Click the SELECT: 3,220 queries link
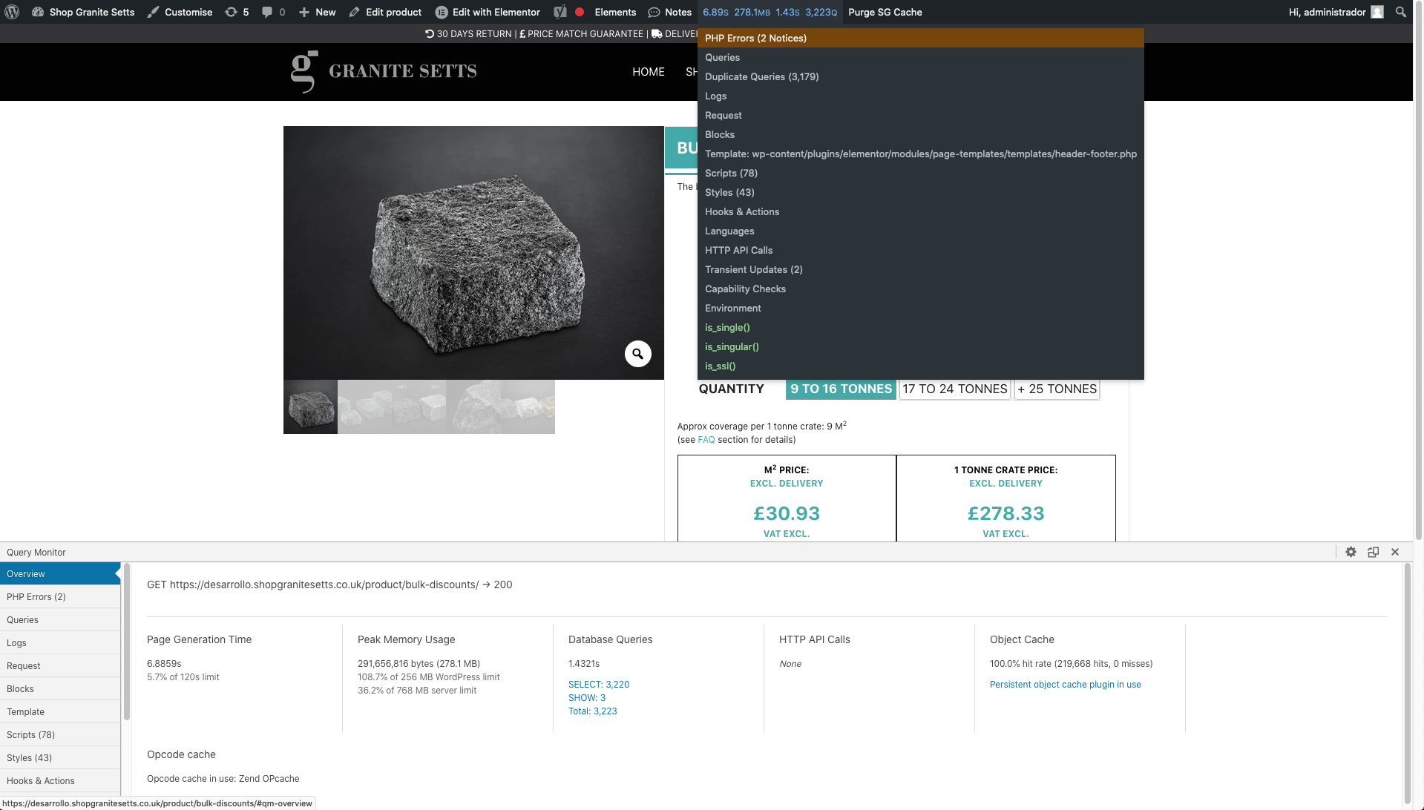Image resolution: width=1424 pixels, height=810 pixels. pyautogui.click(x=599, y=685)
